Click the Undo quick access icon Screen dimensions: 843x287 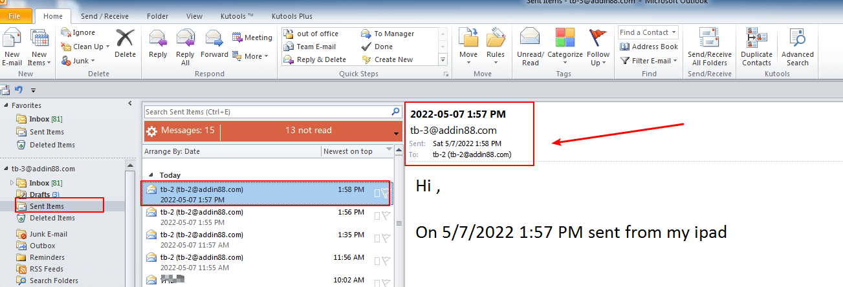click(19, 90)
